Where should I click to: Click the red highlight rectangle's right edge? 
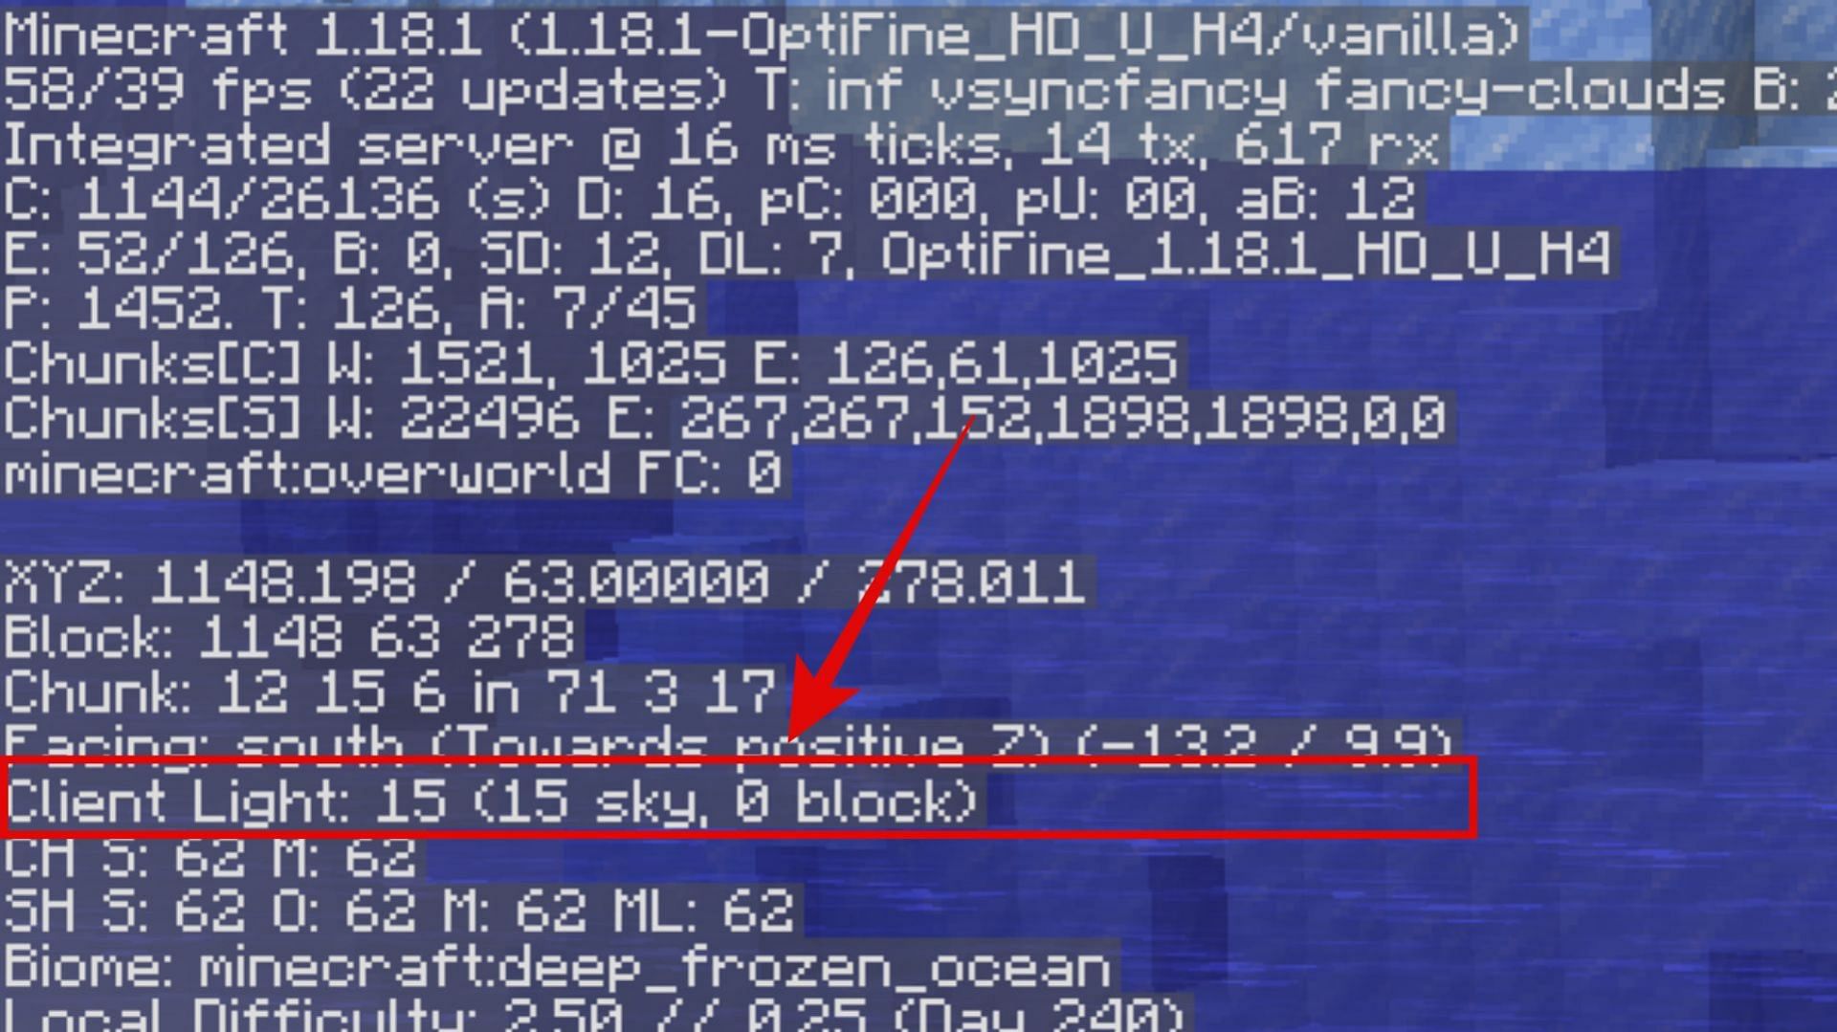[1473, 799]
